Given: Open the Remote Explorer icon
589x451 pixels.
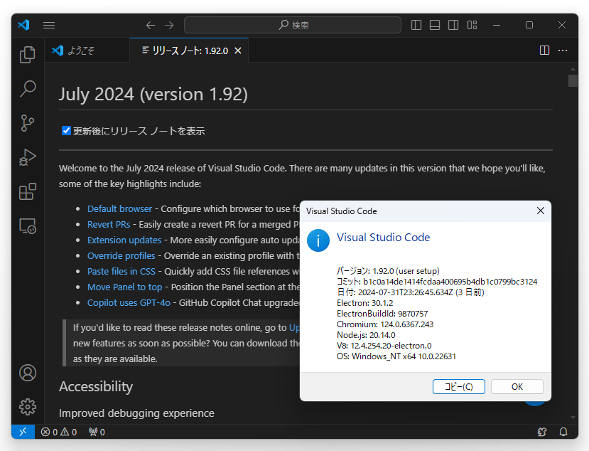Looking at the screenshot, I should coord(27,225).
